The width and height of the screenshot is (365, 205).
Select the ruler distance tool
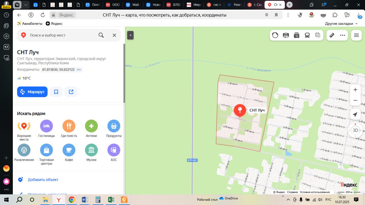(x=332, y=35)
